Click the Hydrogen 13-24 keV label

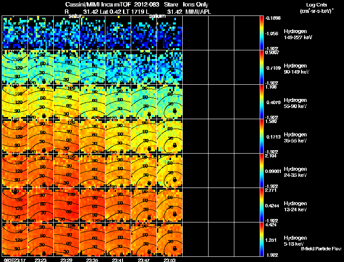click(x=295, y=207)
